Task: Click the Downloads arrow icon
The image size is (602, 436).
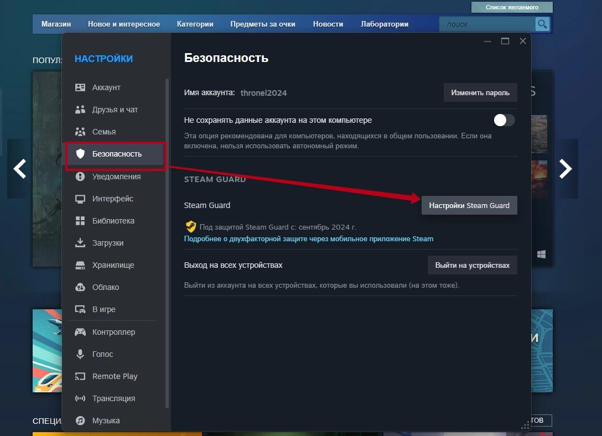Action: (80, 243)
